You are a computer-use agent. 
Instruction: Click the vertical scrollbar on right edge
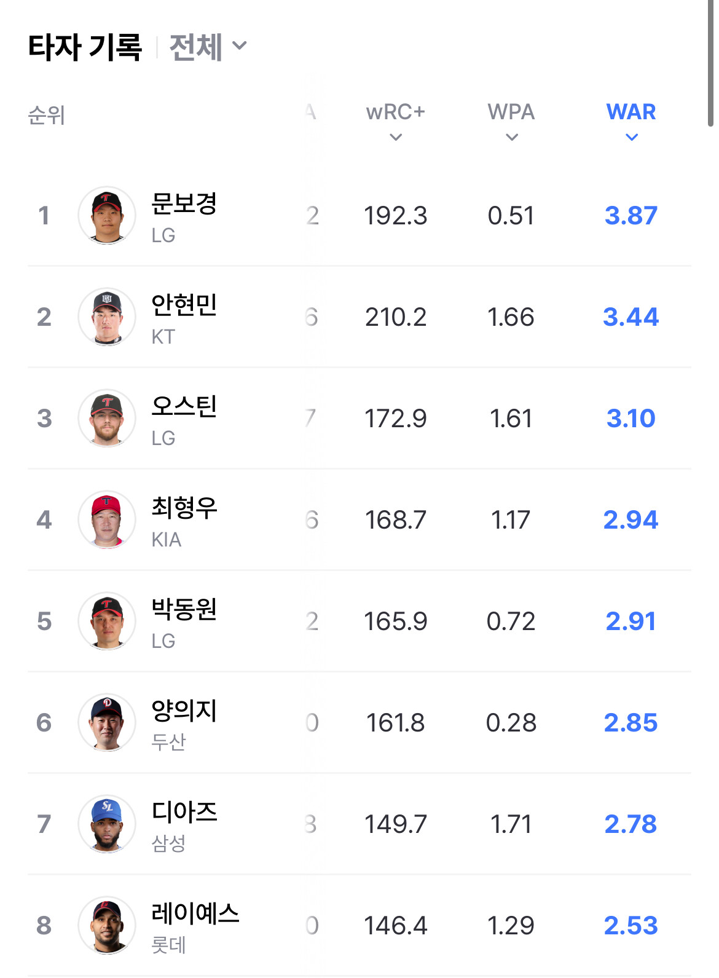710,61
